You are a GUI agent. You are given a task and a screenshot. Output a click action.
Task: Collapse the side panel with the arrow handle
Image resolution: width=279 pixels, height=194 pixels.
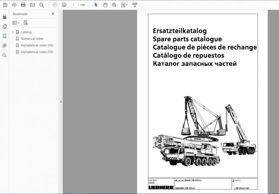coord(61,102)
